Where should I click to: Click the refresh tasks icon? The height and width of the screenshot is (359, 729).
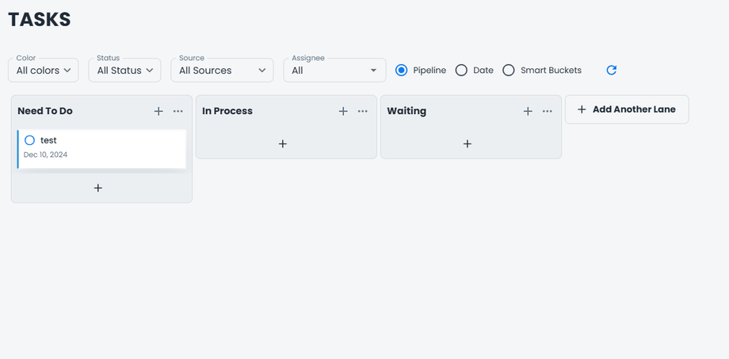(611, 71)
